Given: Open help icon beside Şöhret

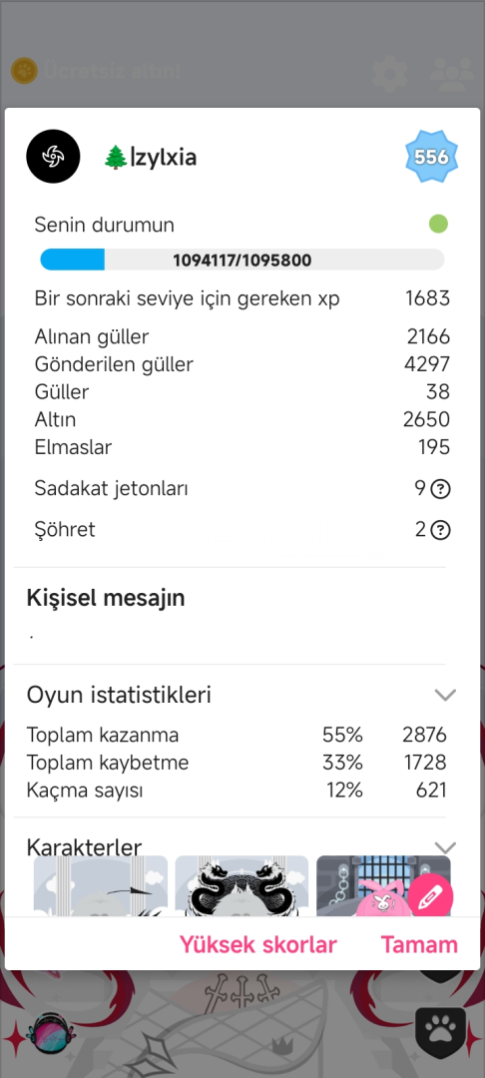Looking at the screenshot, I should [x=440, y=530].
